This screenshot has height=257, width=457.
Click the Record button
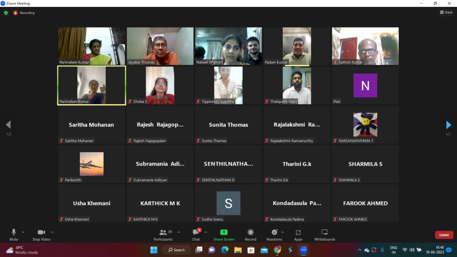250,235
